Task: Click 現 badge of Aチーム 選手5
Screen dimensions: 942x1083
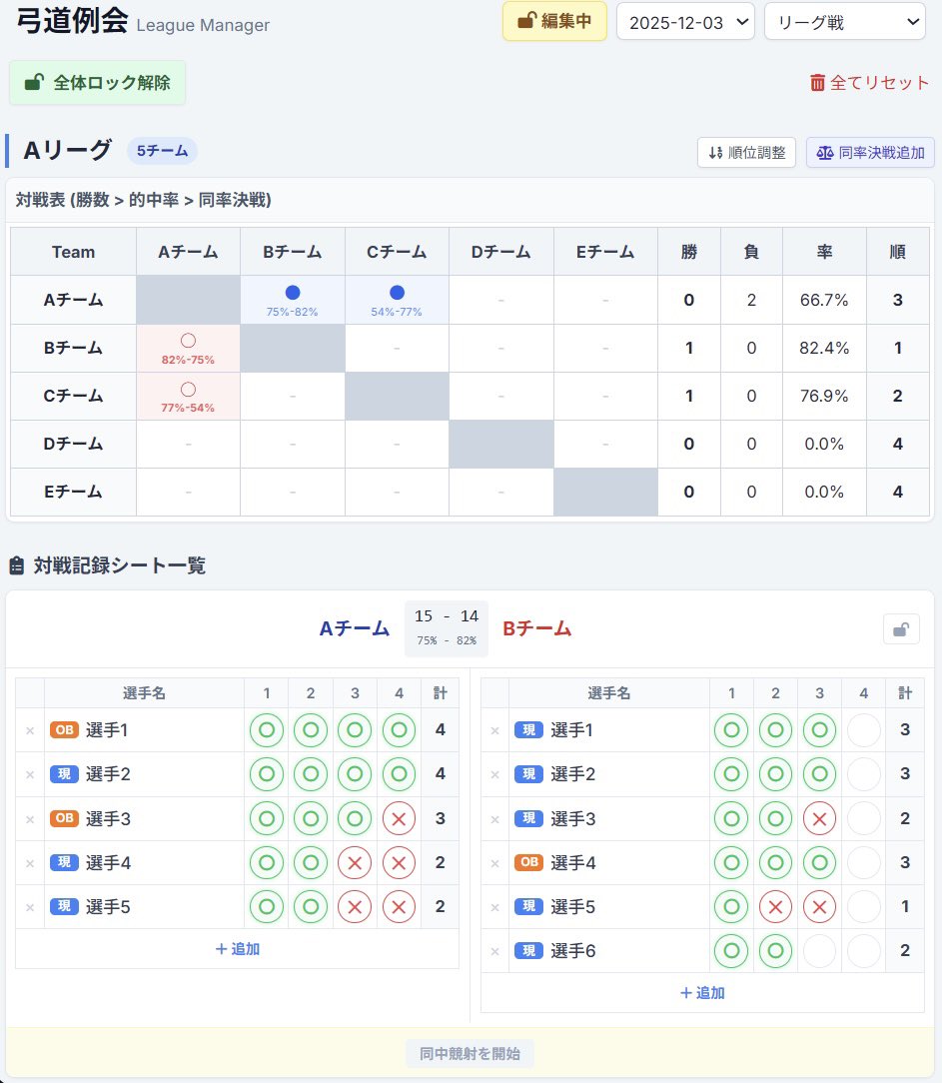Action: coord(64,907)
